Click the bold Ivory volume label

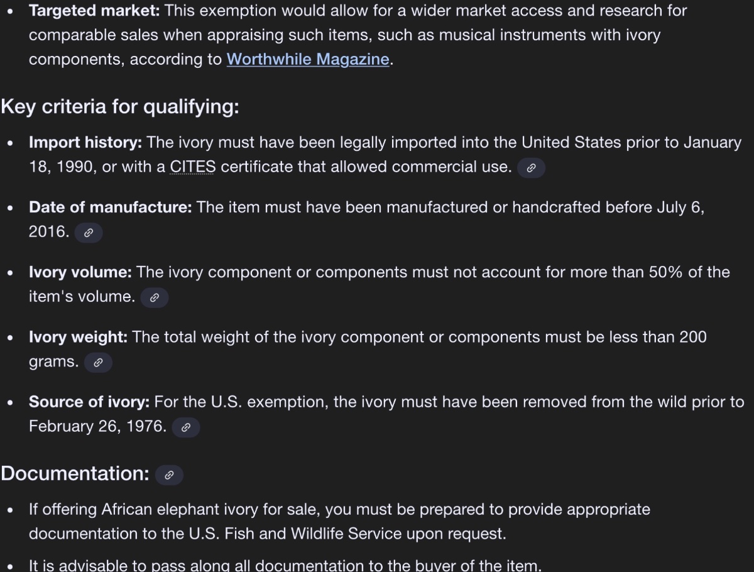tap(80, 272)
